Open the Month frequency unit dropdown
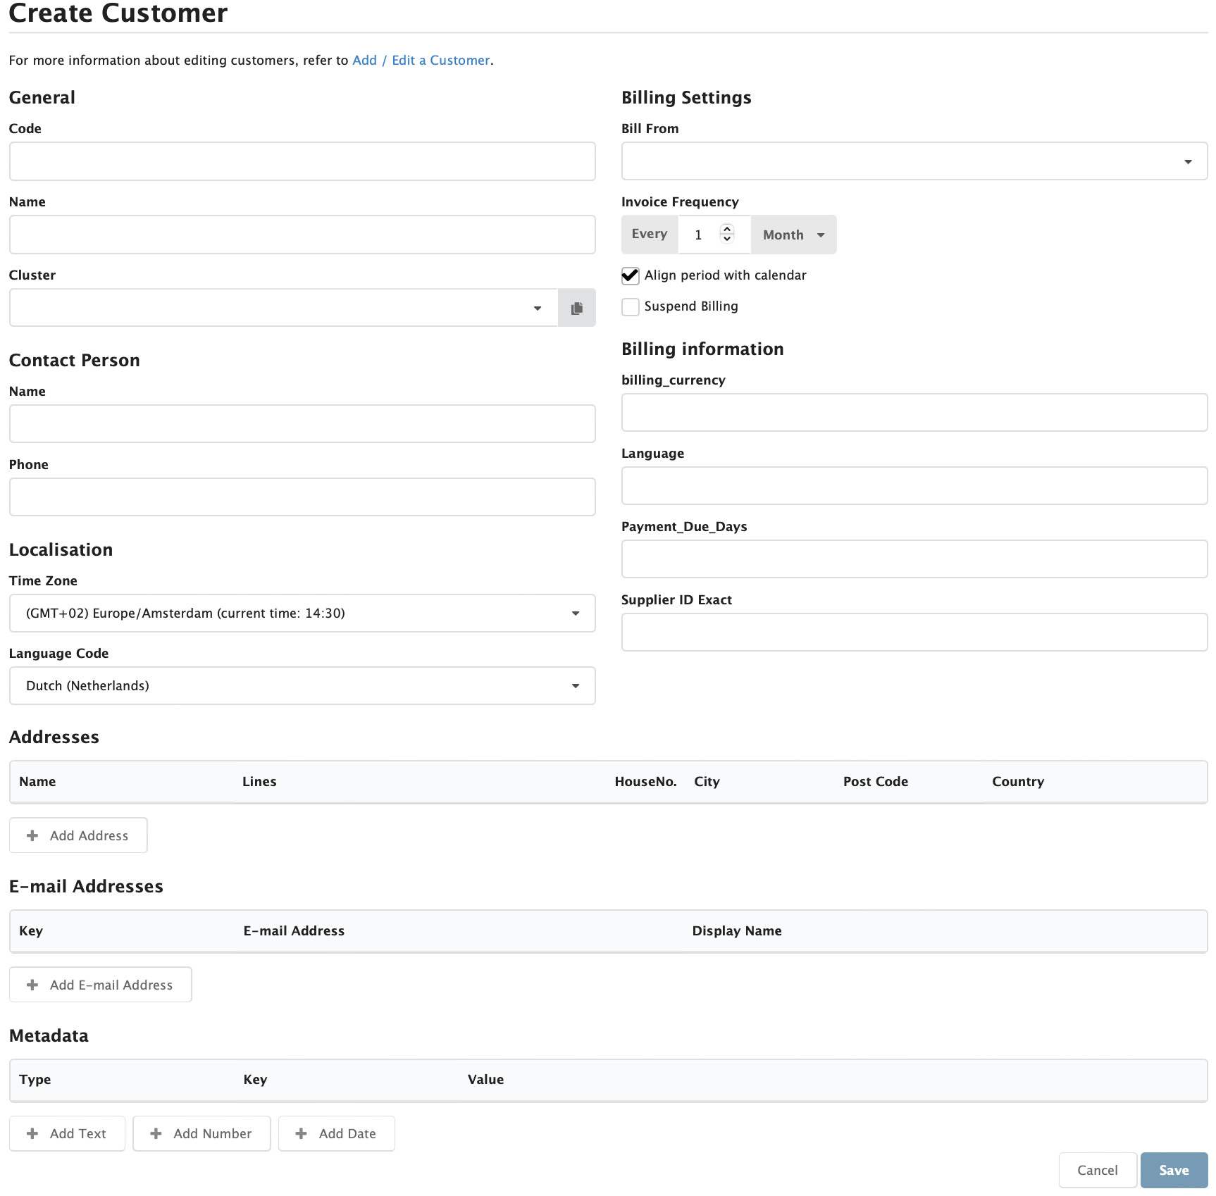Screen dimensions: 1216x1196 click(793, 235)
